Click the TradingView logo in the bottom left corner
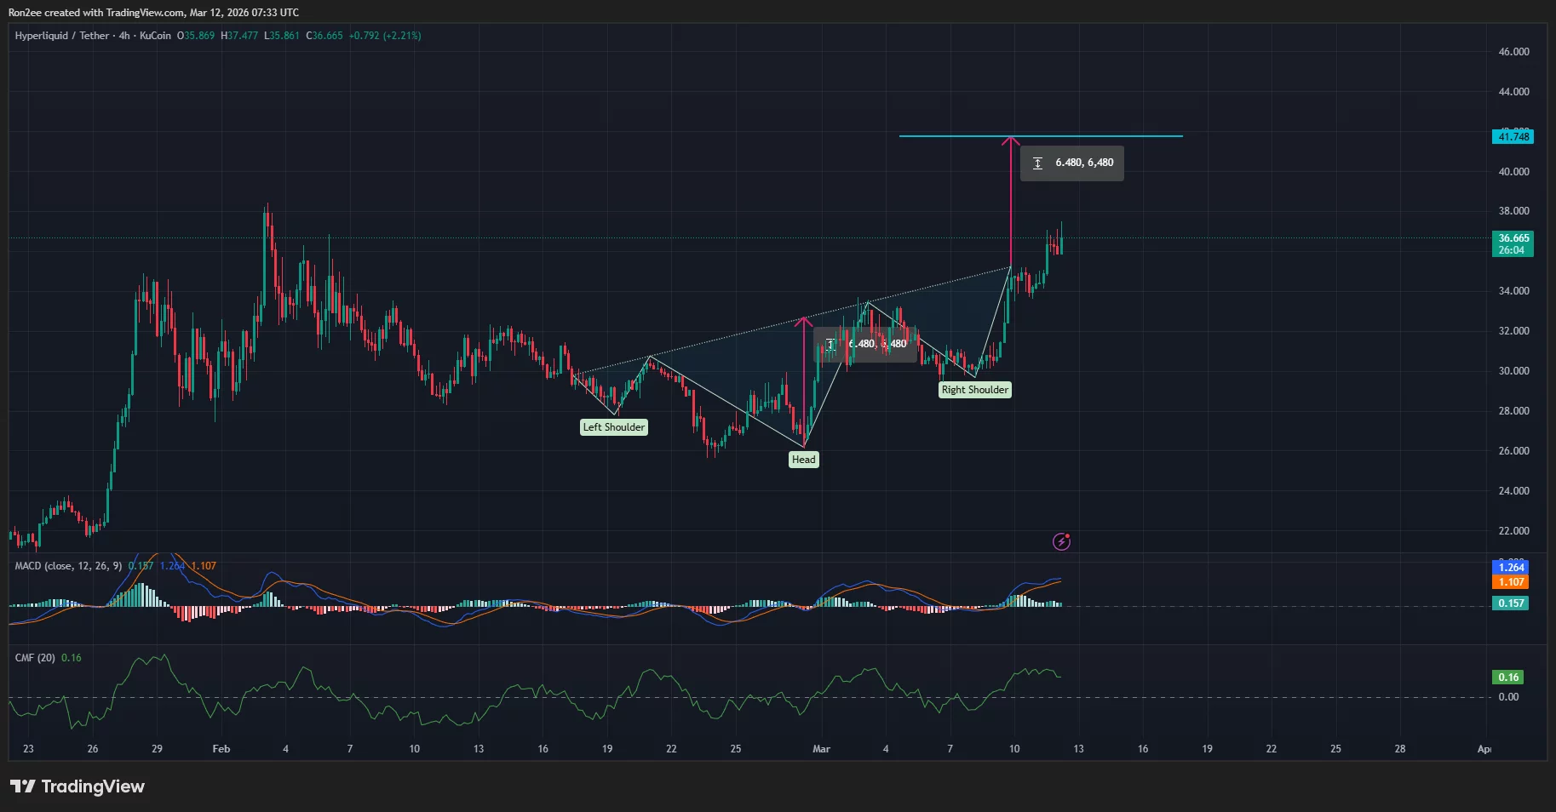Viewport: 1556px width, 812px height. tap(78, 786)
